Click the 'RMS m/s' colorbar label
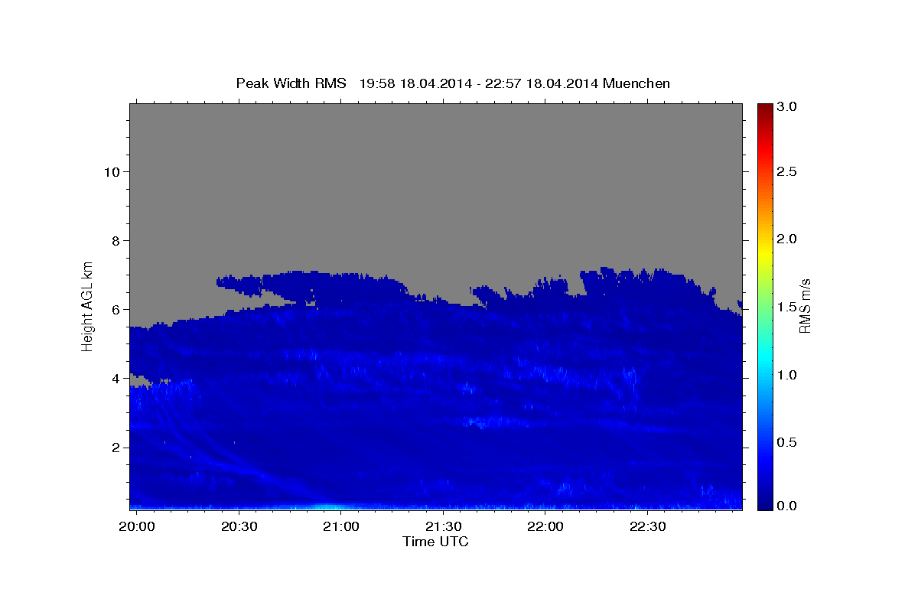The height and width of the screenshot is (612, 918). pos(804,305)
